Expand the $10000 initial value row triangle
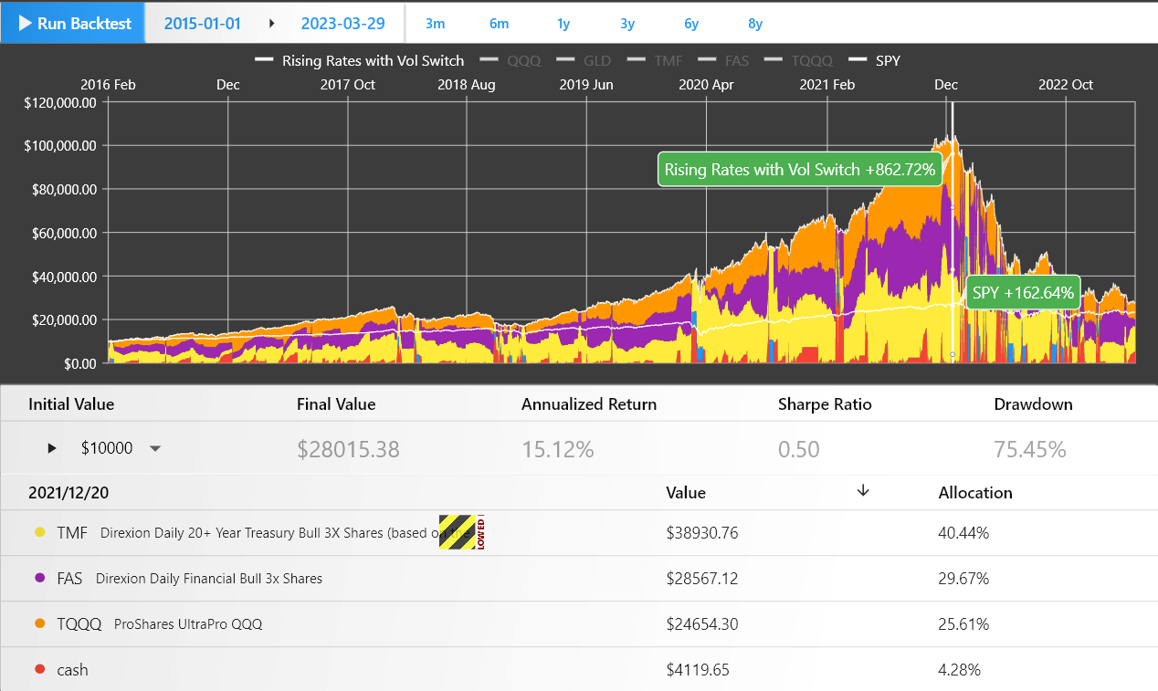Viewport: 1158px width, 691px height. coord(52,448)
